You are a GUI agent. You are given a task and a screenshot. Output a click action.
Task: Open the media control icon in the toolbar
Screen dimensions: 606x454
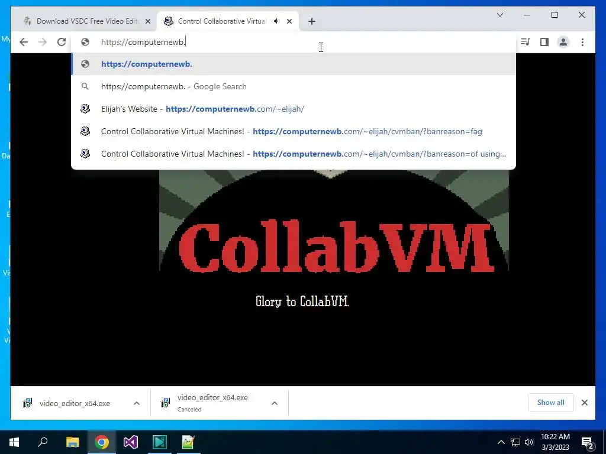(x=526, y=42)
